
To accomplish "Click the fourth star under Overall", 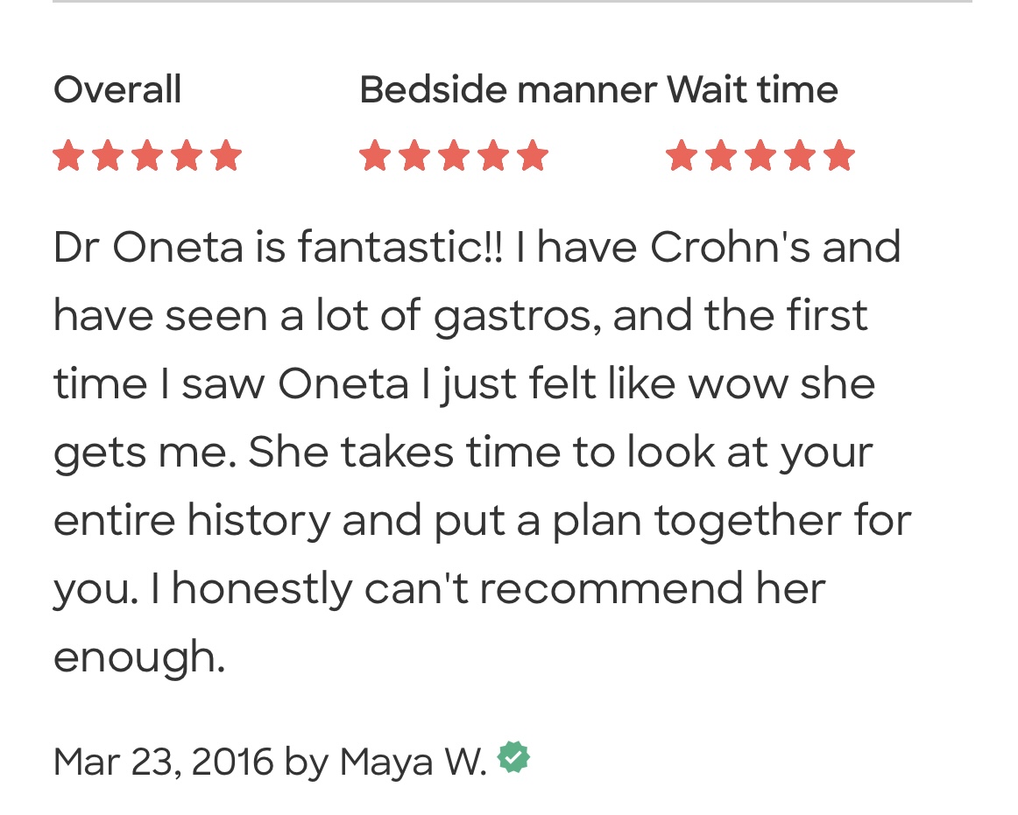I will (187, 156).
